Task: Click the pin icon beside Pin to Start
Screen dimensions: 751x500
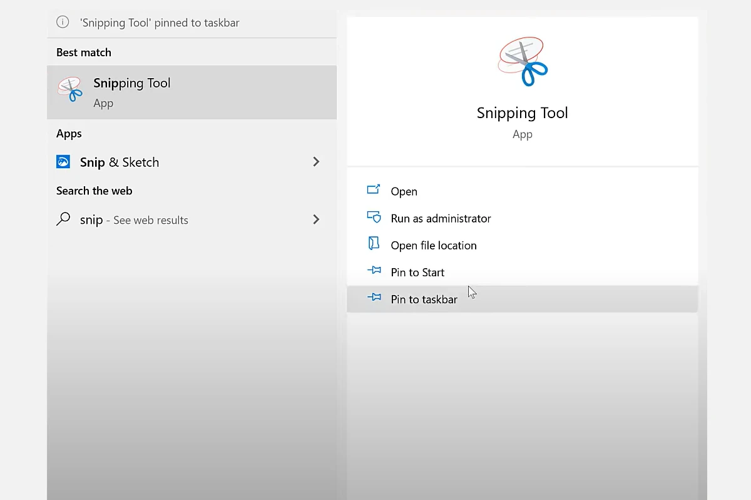Action: (x=374, y=271)
